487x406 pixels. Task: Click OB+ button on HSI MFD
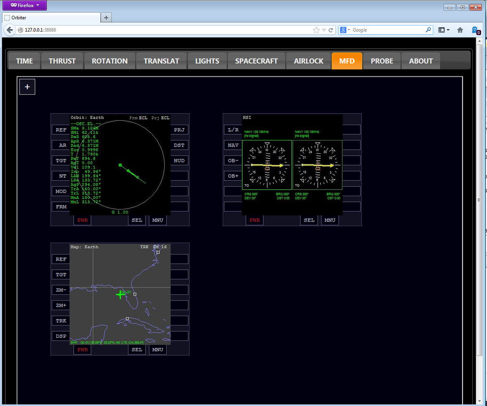point(233,176)
